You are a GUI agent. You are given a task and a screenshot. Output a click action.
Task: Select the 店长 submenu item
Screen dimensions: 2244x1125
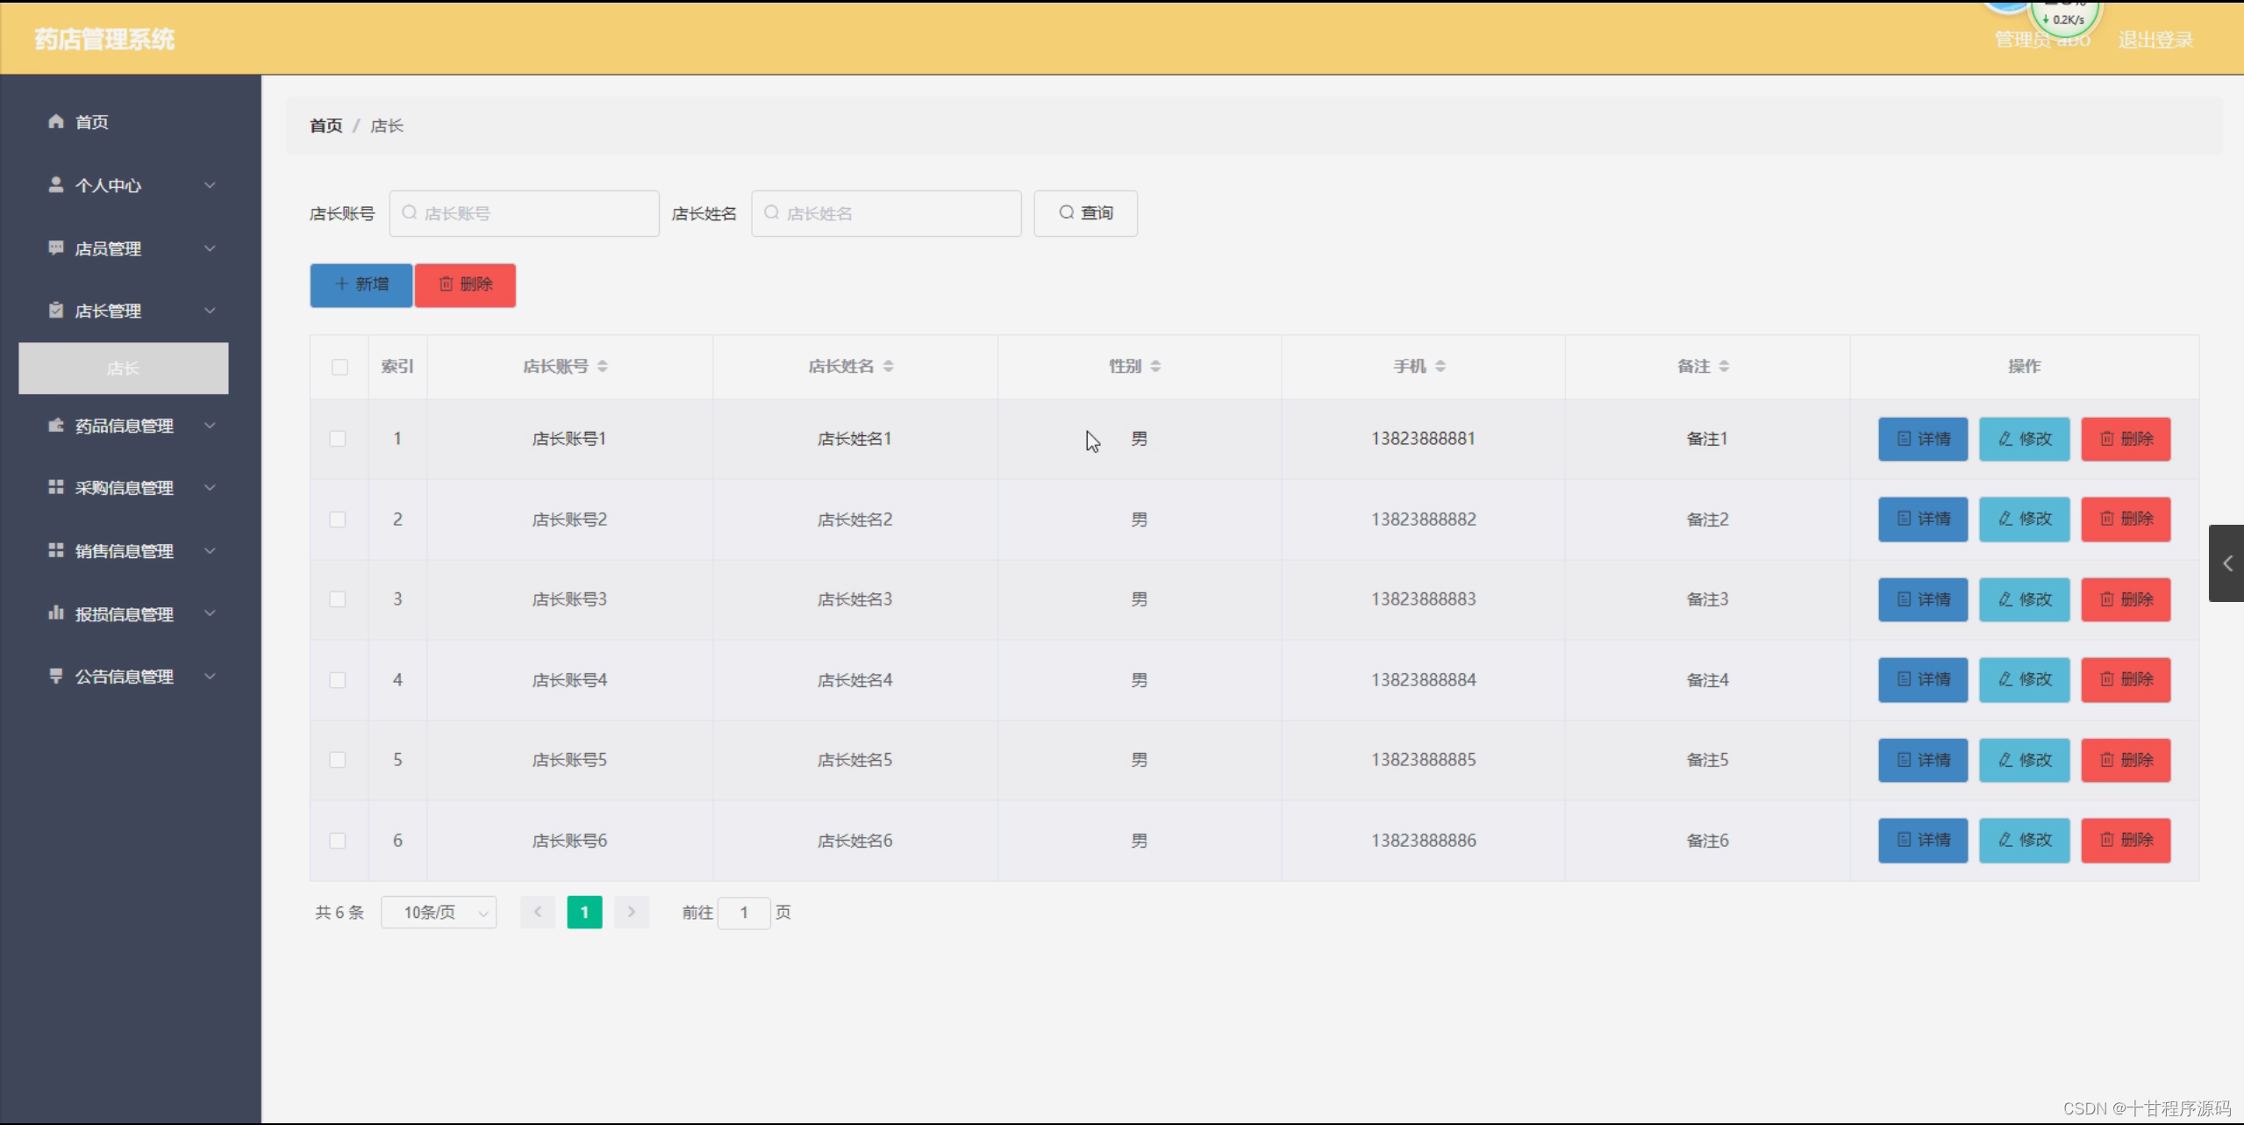pyautogui.click(x=124, y=369)
